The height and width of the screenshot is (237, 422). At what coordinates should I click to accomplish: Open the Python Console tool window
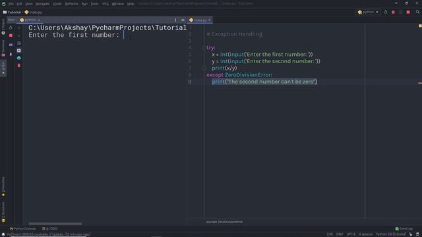coord(23,228)
